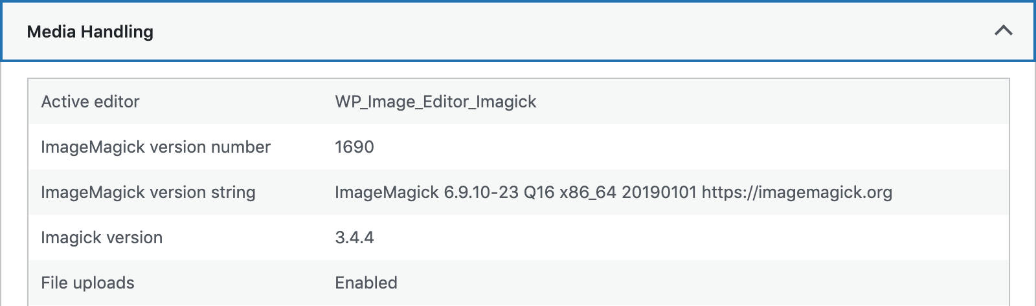Select the 3.4.4 Imagick version value
The width and height of the screenshot is (1036, 306).
(x=354, y=237)
